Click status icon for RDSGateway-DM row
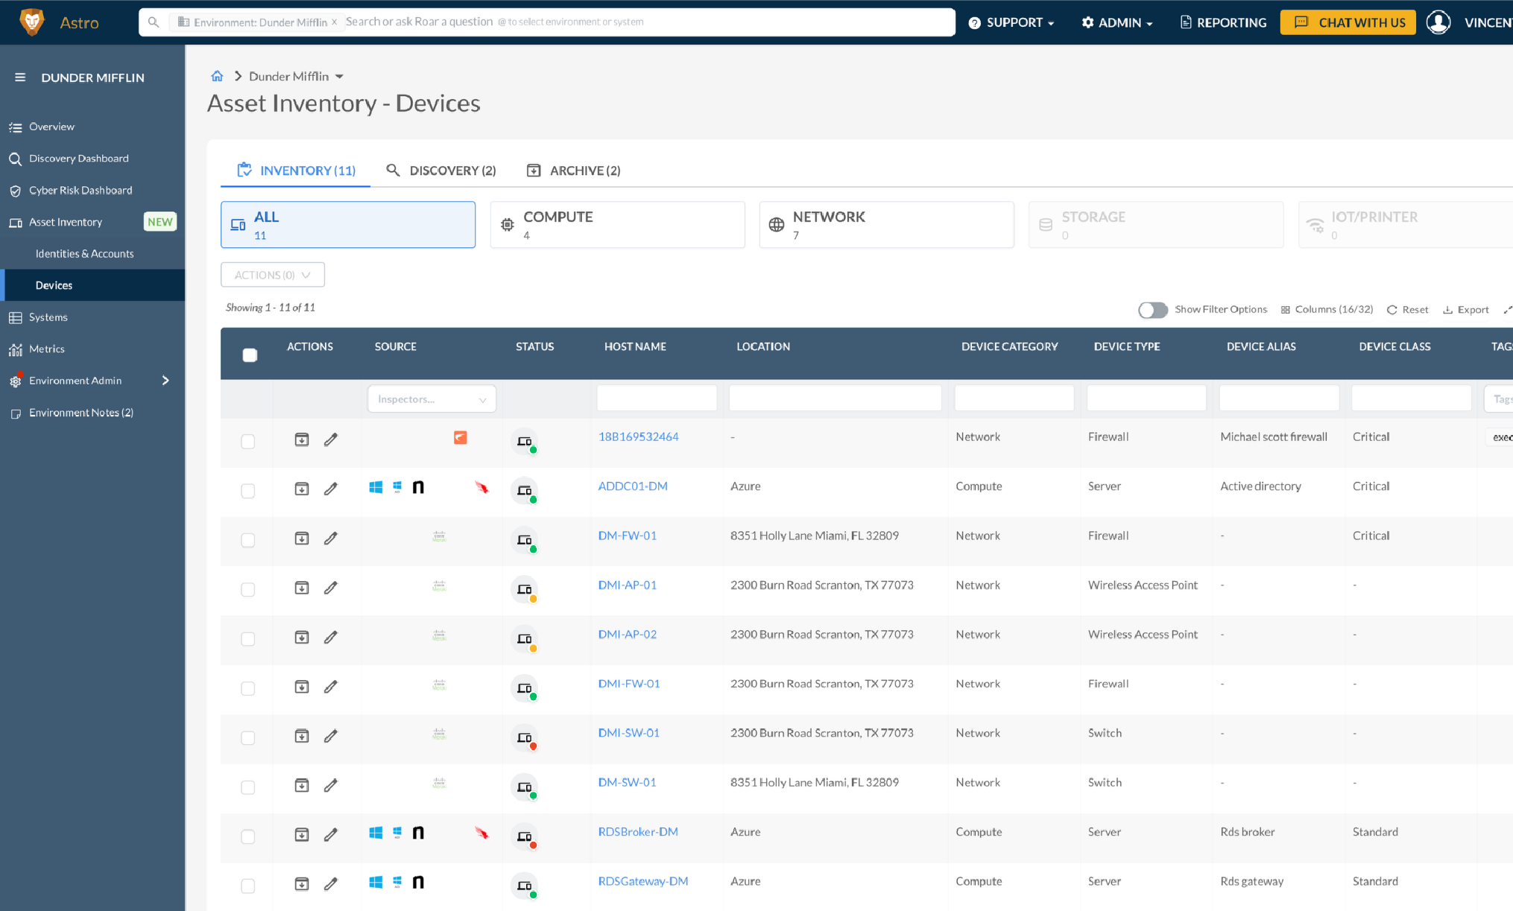This screenshot has width=1513, height=911. (525, 886)
